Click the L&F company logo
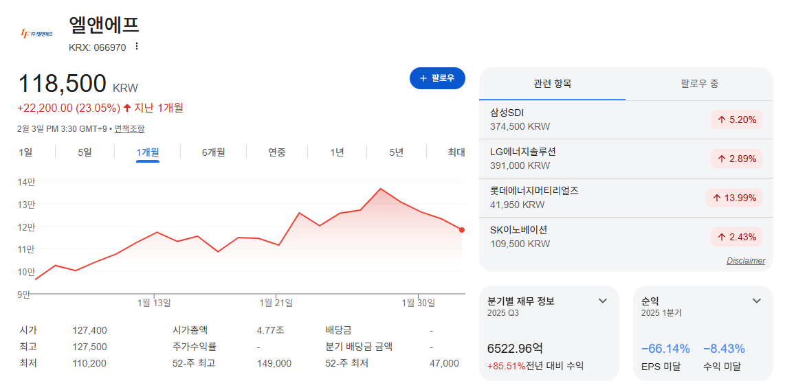Image resolution: width=785 pixels, height=392 pixels. [x=36, y=34]
